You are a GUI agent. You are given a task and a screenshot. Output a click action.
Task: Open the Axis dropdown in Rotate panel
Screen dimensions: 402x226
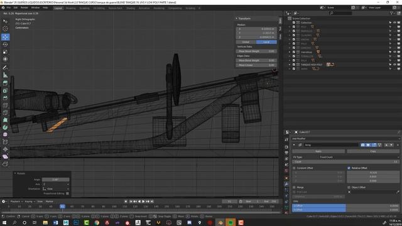(x=56, y=184)
